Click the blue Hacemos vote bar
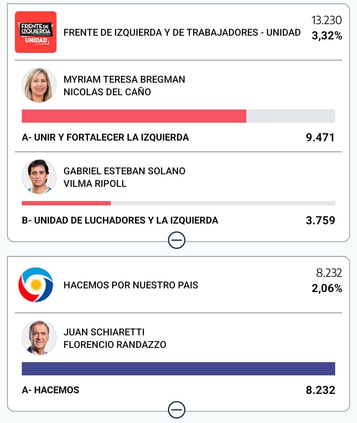357x423 pixels. point(178,369)
